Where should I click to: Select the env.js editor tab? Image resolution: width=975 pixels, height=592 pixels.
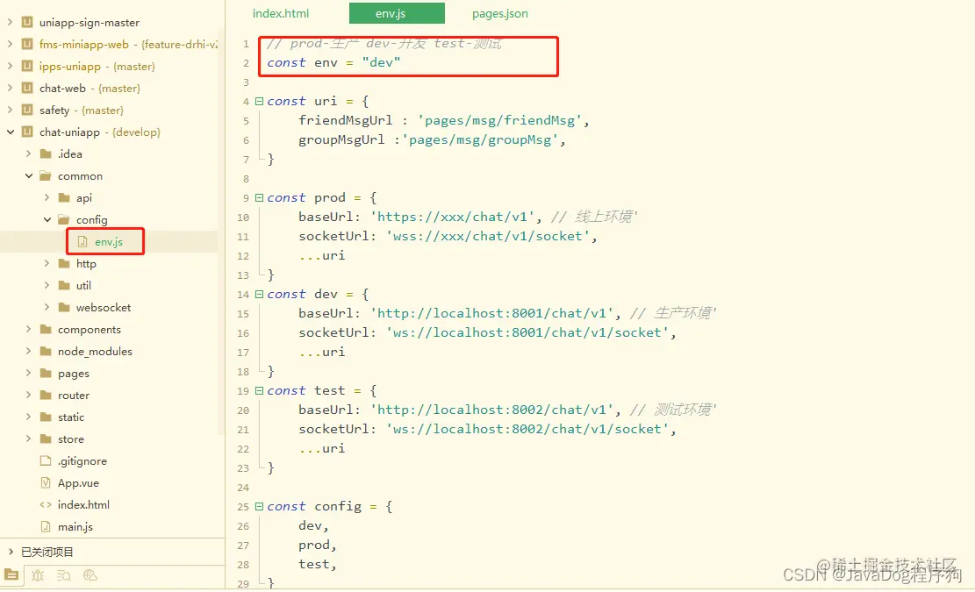click(x=397, y=13)
